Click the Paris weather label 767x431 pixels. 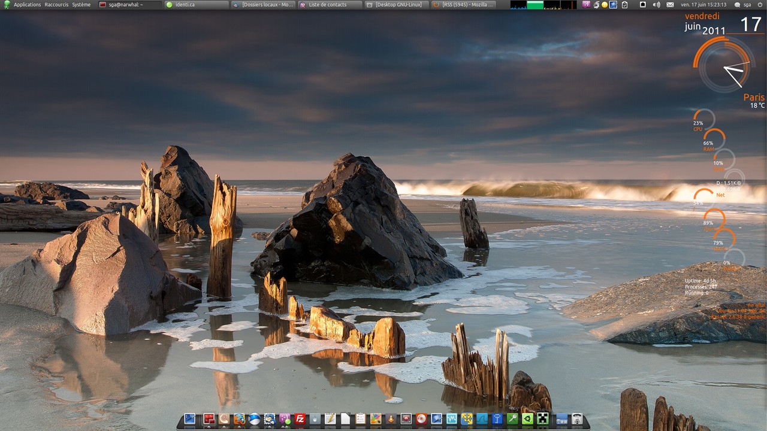tap(754, 97)
